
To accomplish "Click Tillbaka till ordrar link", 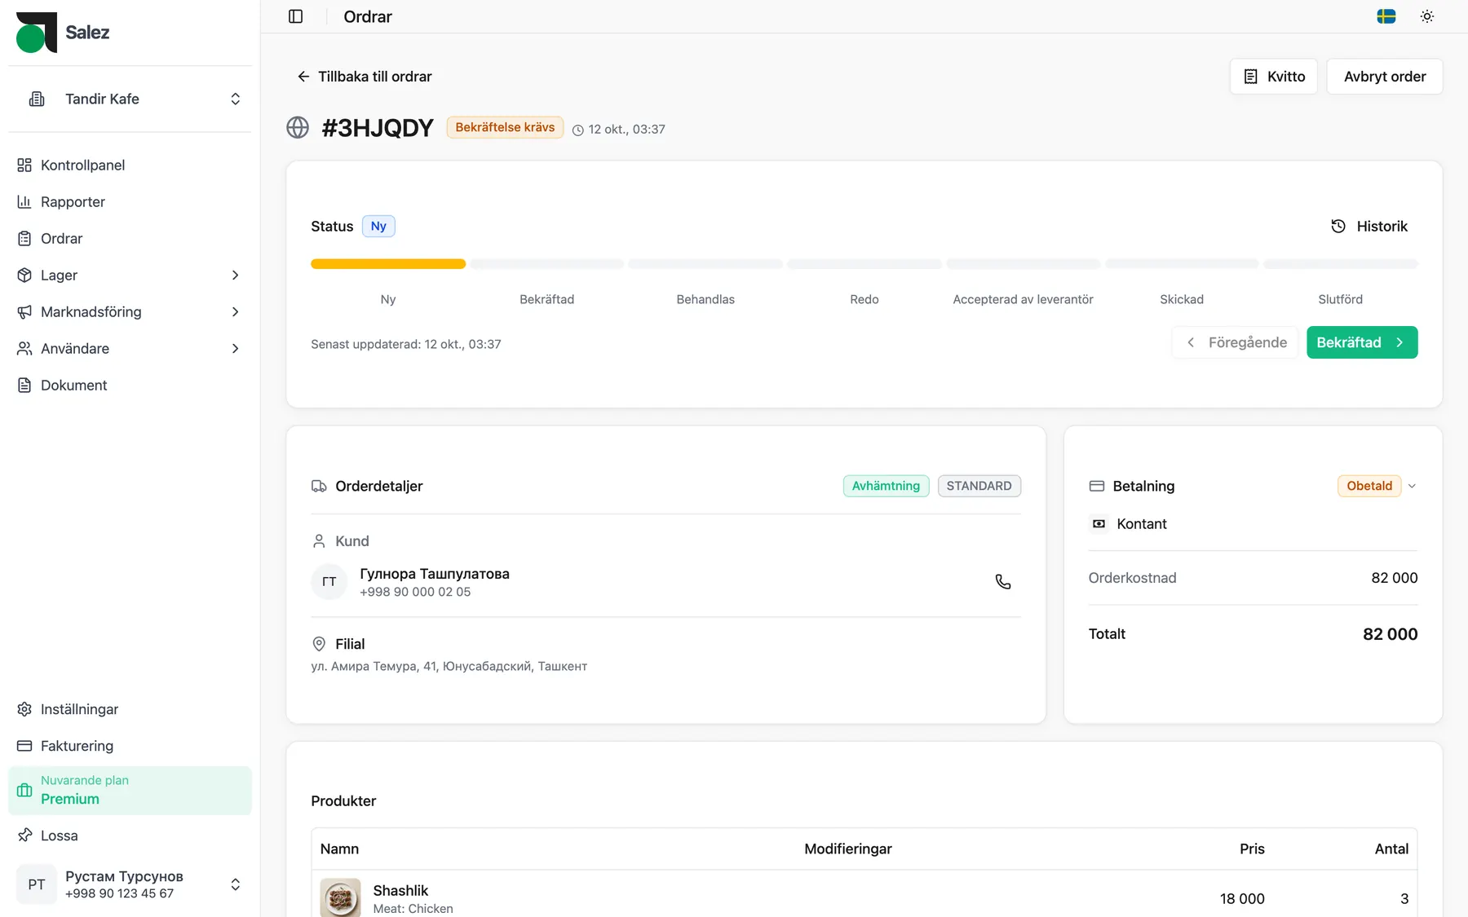I will click(x=365, y=77).
